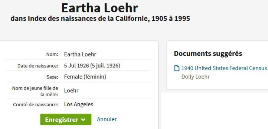Click the Annuler link
This screenshot has width=268, height=129.
pos(107,119)
